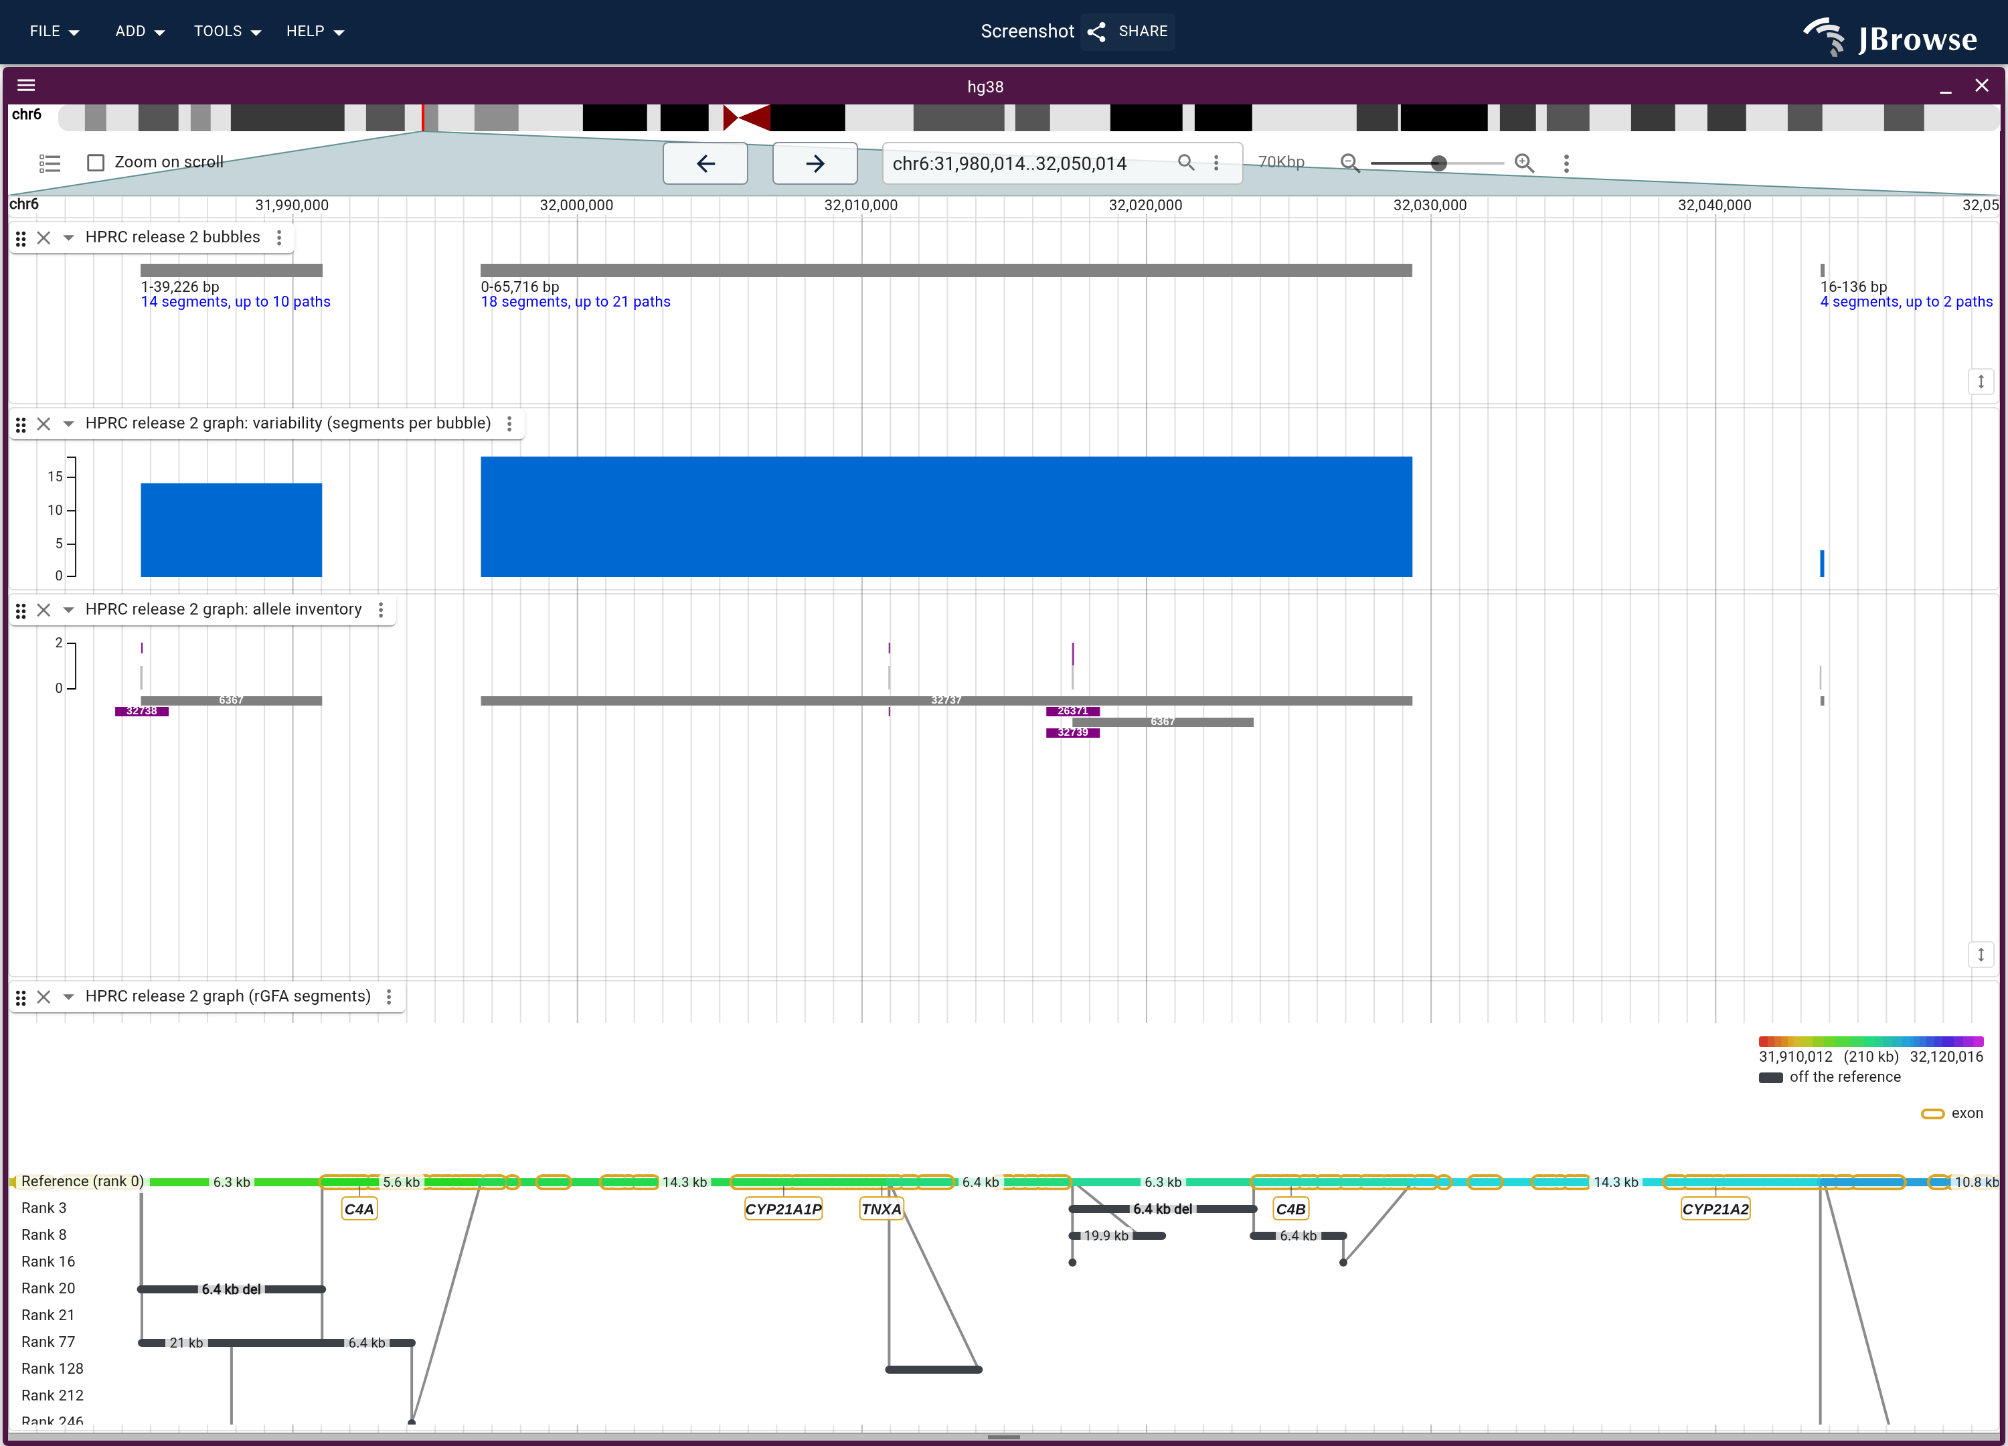Screen dimensions: 2008x1446
Task: Collapse the allele inventory track
Action: coord(68,609)
